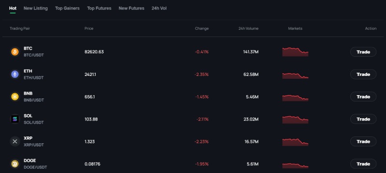Click the -1.45% change value
The width and height of the screenshot is (386, 173).
(x=202, y=97)
